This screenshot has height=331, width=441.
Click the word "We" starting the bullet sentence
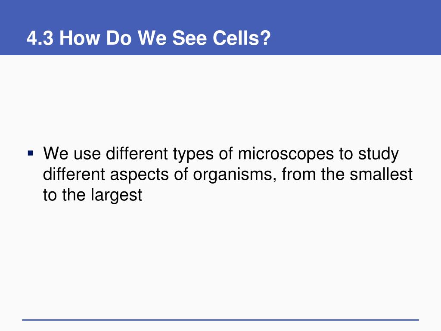(56, 153)
